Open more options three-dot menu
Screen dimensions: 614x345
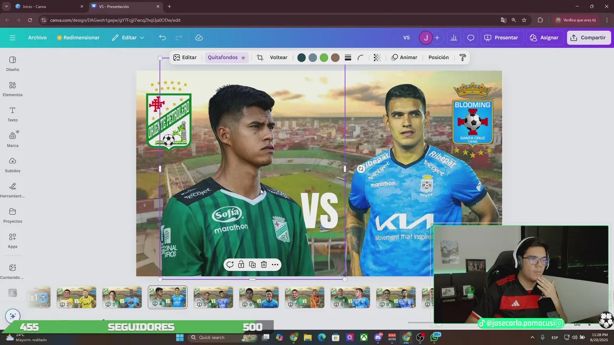[x=275, y=264]
